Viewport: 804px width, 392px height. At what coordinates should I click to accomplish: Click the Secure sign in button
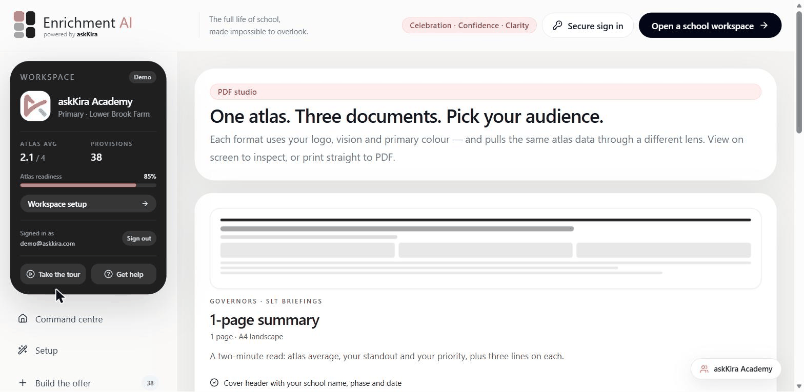[588, 26]
